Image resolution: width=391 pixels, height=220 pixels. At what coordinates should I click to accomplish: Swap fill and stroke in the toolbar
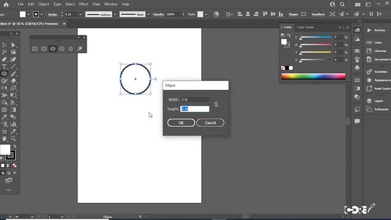click(x=15, y=146)
